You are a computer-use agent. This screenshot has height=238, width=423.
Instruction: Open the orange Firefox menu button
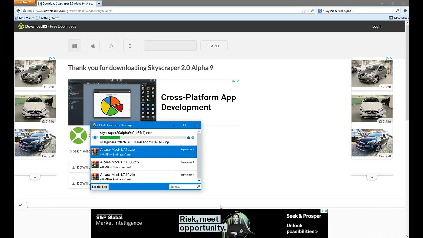(25, 2)
